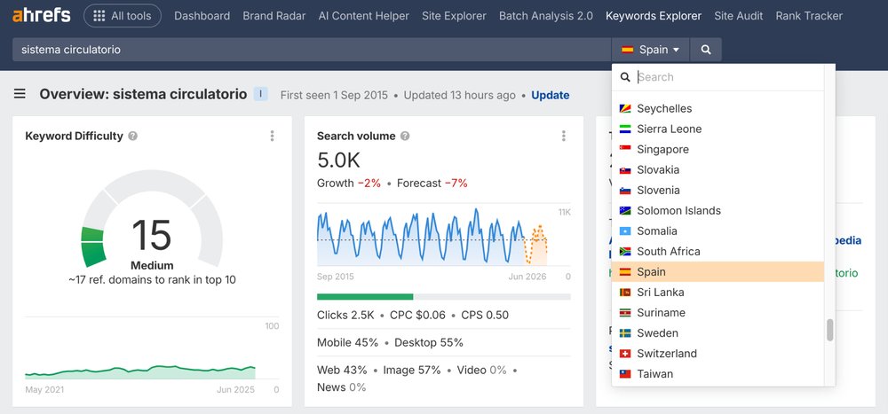Click 'Updated 13 hours ago' text
Viewport: 888px width, 414px height.
460,95
